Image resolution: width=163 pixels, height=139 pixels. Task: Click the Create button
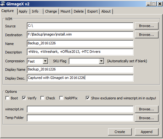[120, 132]
